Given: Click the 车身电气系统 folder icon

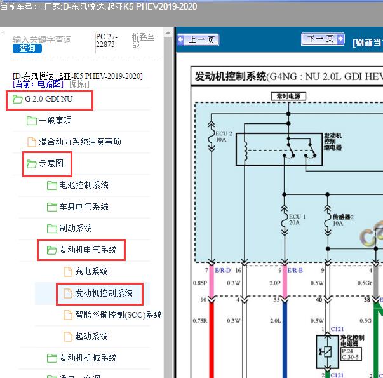Looking at the screenshot, I should point(52,207).
